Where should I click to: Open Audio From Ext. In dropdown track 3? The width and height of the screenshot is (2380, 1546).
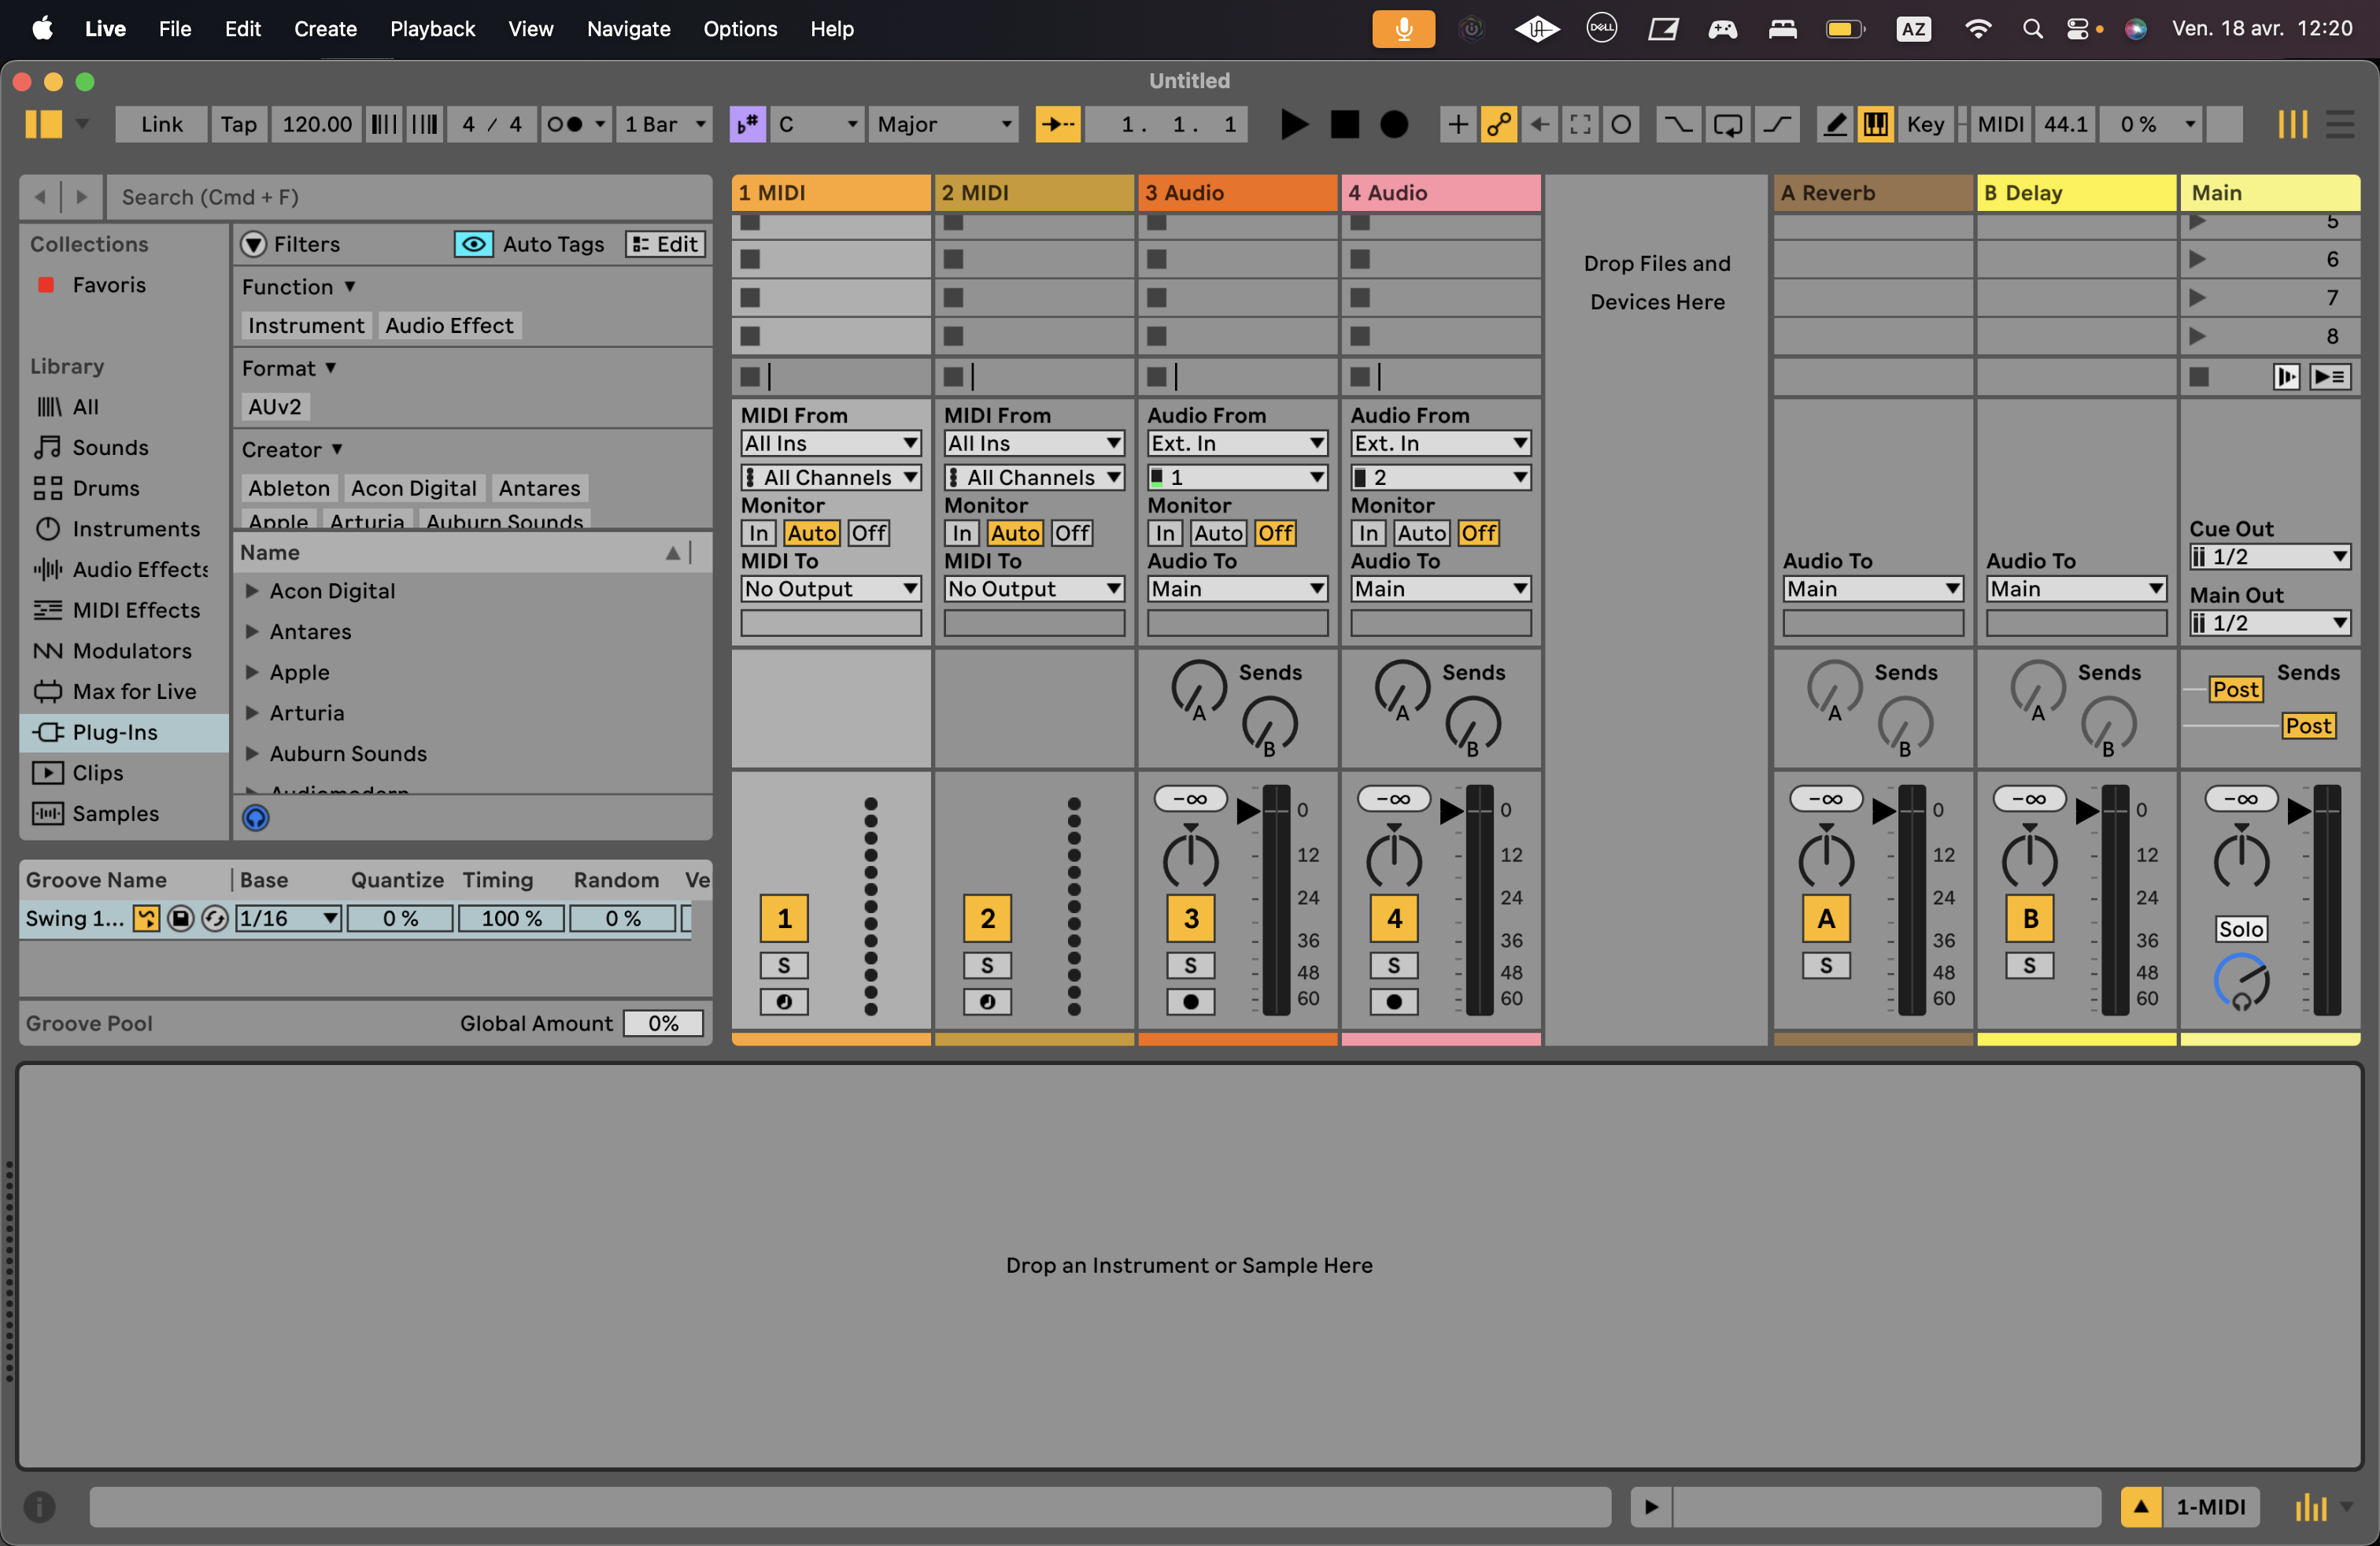pos(1237,443)
